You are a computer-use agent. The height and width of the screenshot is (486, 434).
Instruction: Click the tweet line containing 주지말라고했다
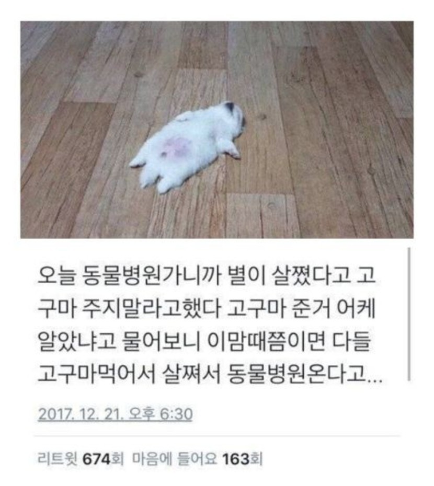207,309
